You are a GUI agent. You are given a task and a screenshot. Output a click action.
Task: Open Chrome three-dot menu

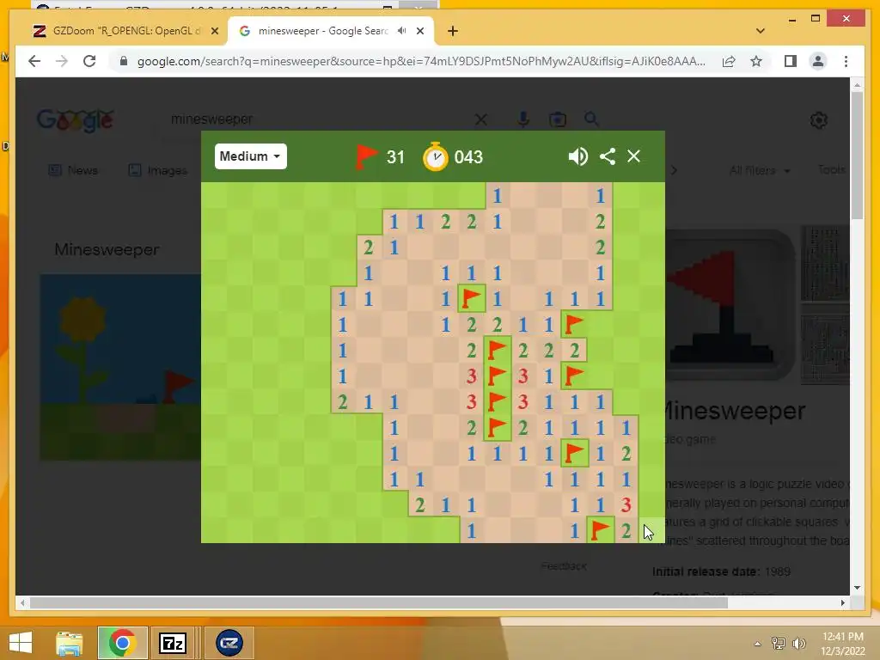846,61
